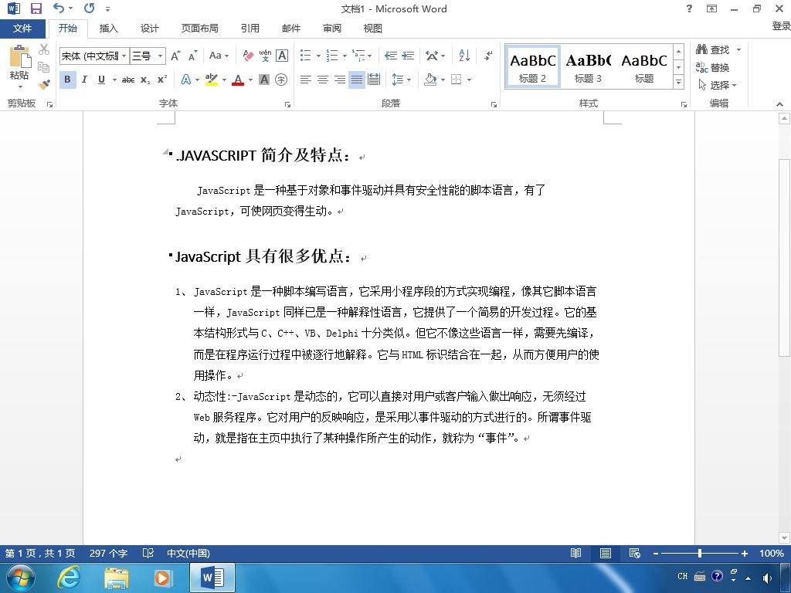This screenshot has height=593, width=791.
Task: Enable justify alignment
Action: (x=357, y=80)
